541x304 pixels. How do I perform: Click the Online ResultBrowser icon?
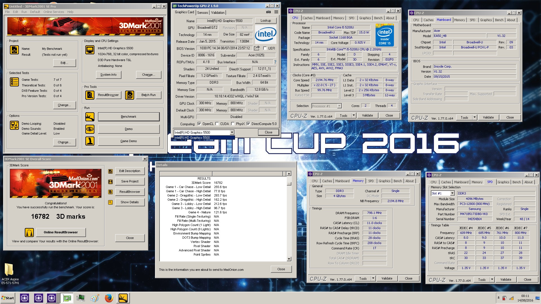point(29,233)
